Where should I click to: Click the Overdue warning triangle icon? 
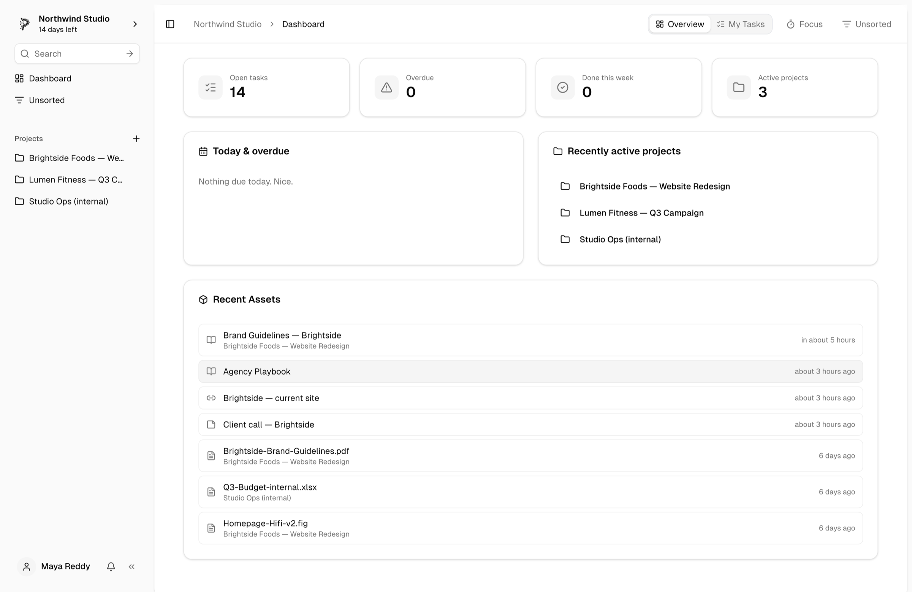pos(386,87)
